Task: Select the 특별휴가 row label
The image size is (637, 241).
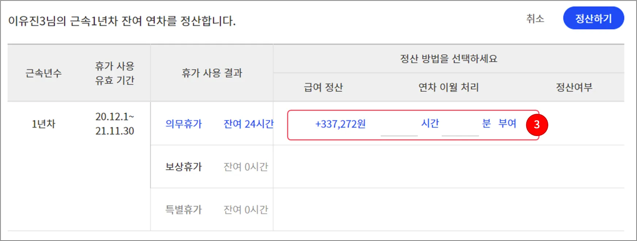Action: point(183,210)
